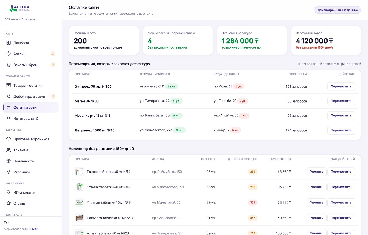368x235 pixels.
Task: Click the Клиенты people icon
Action: tap(8, 150)
